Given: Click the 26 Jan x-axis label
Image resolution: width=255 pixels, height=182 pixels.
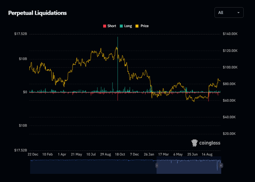Looking at the screenshot, I should tap(149, 154).
